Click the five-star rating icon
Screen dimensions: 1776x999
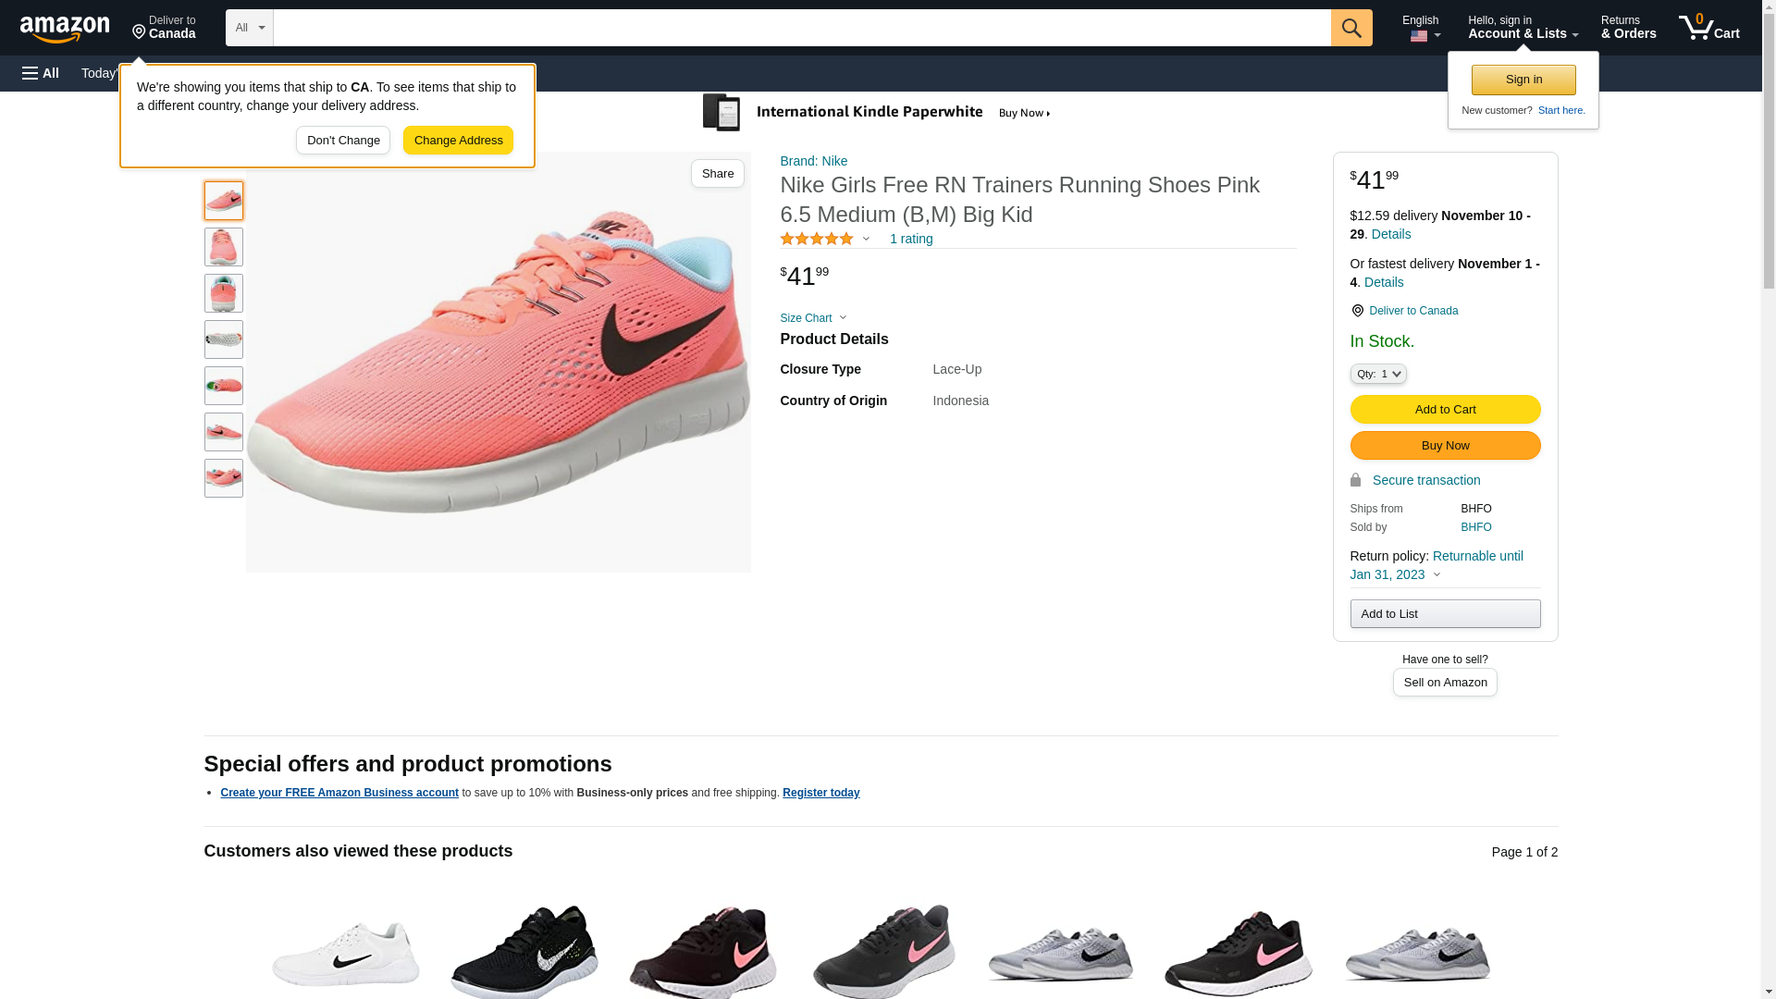point(817,240)
